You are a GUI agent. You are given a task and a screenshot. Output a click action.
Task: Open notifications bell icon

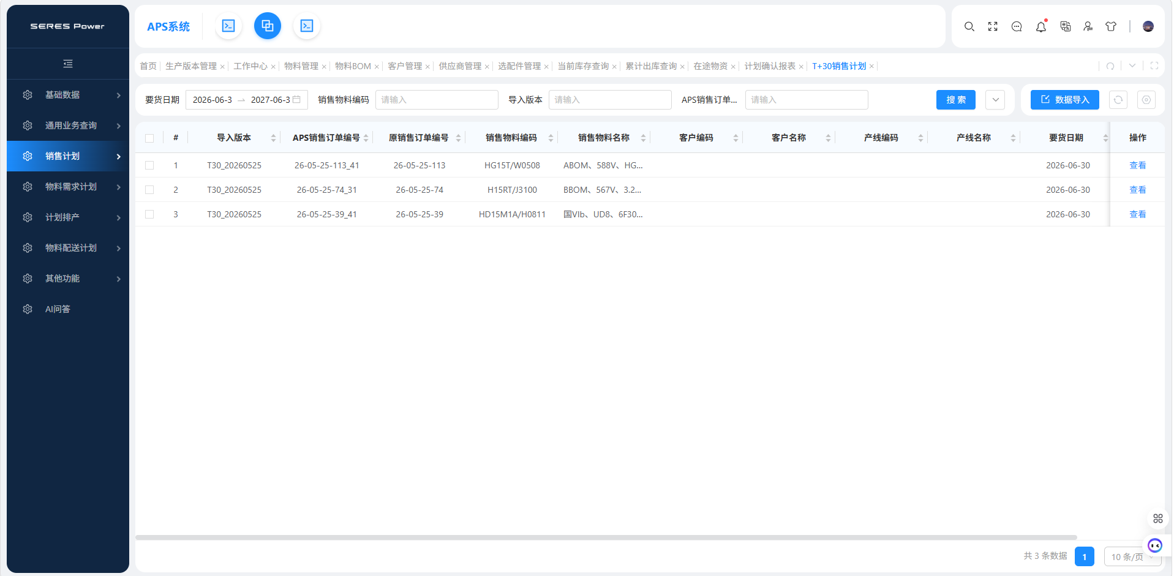1041,26
